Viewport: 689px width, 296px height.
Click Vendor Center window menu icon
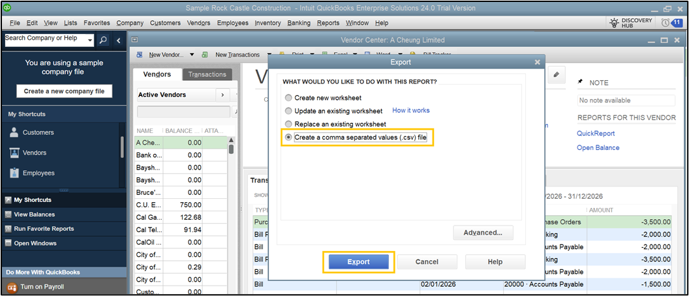135,40
